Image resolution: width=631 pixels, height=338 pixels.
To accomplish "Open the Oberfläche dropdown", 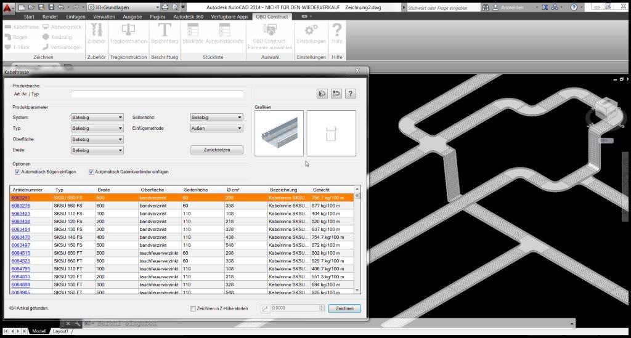I will click(x=97, y=140).
